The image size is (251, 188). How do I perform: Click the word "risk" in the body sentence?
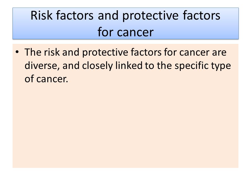click(x=52, y=52)
